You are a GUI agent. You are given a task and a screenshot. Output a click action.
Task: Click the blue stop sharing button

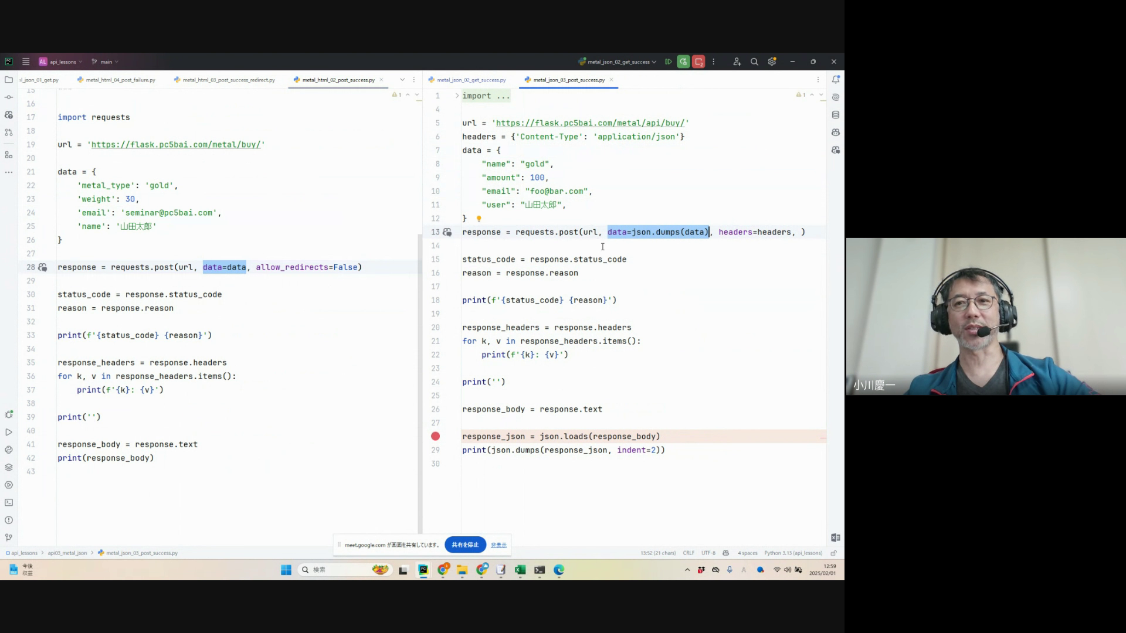tap(465, 544)
